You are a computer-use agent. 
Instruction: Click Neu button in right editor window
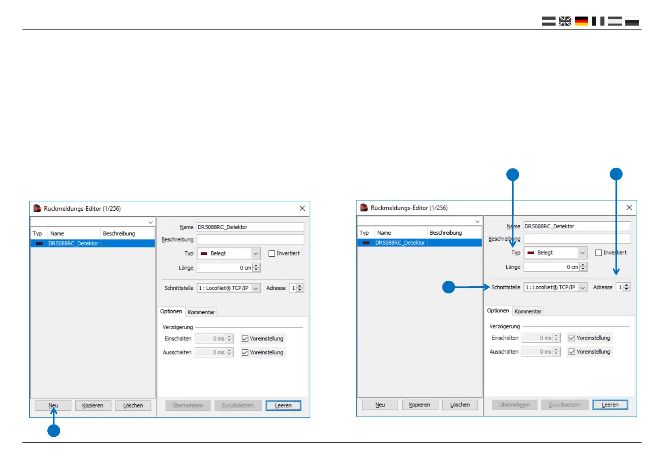pos(380,405)
